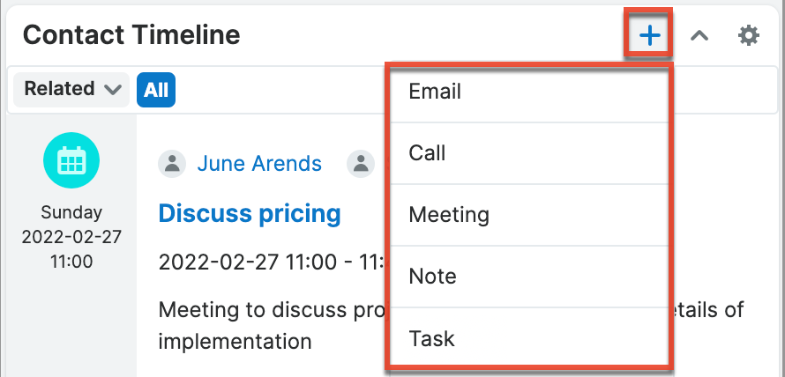785x377 pixels.
Task: Click the Sunday 2022-02-27 date marker
Action: [x=71, y=237]
